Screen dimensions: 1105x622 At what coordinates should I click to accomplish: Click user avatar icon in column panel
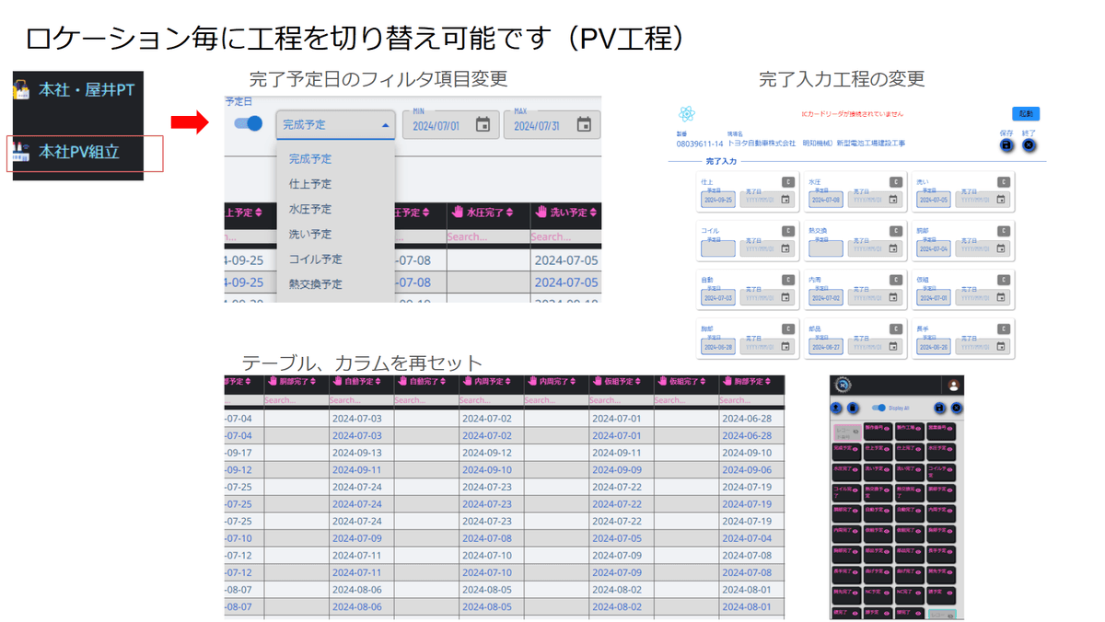[954, 386]
